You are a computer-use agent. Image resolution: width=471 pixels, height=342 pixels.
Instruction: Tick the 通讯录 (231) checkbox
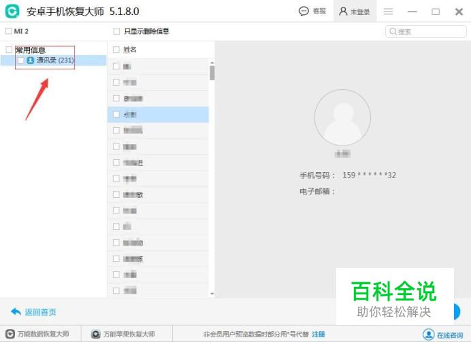(x=20, y=61)
